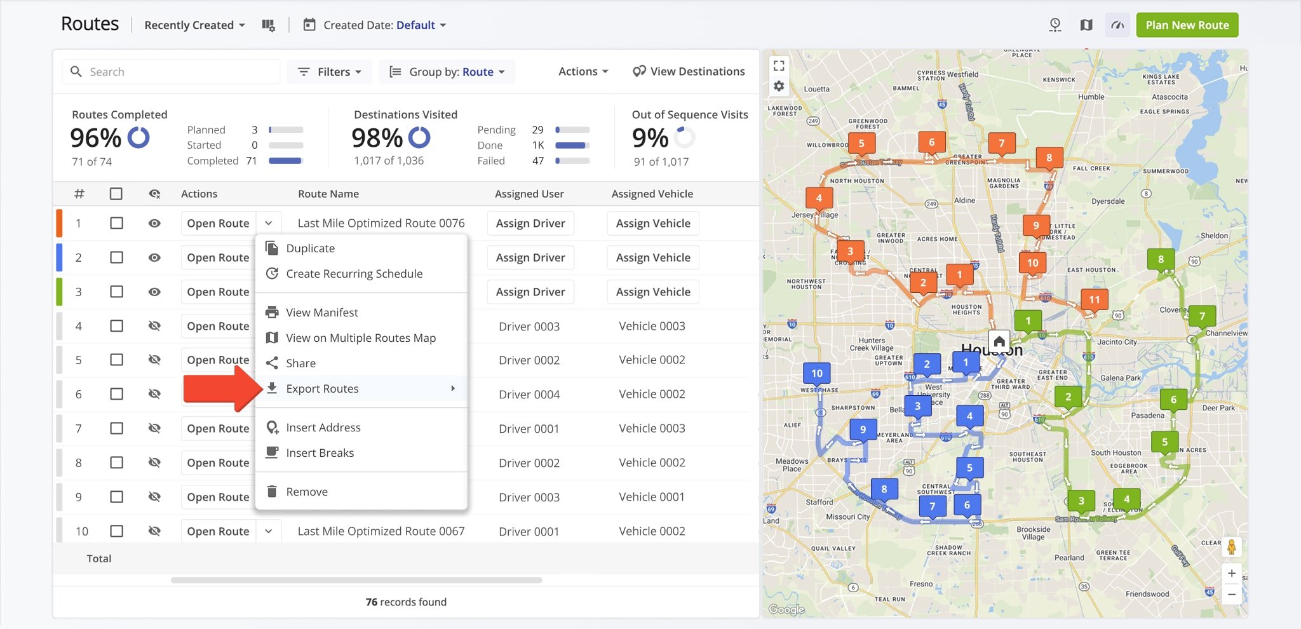Click the column settings icon beside Recently Created

click(268, 25)
